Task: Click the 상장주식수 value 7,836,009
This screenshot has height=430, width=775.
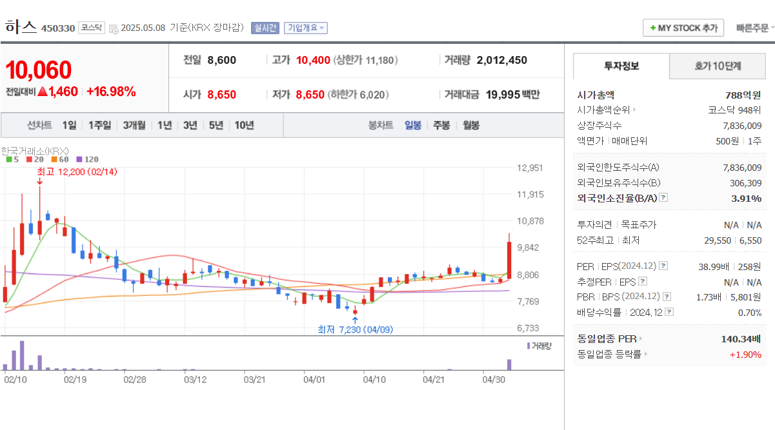Action: click(743, 126)
